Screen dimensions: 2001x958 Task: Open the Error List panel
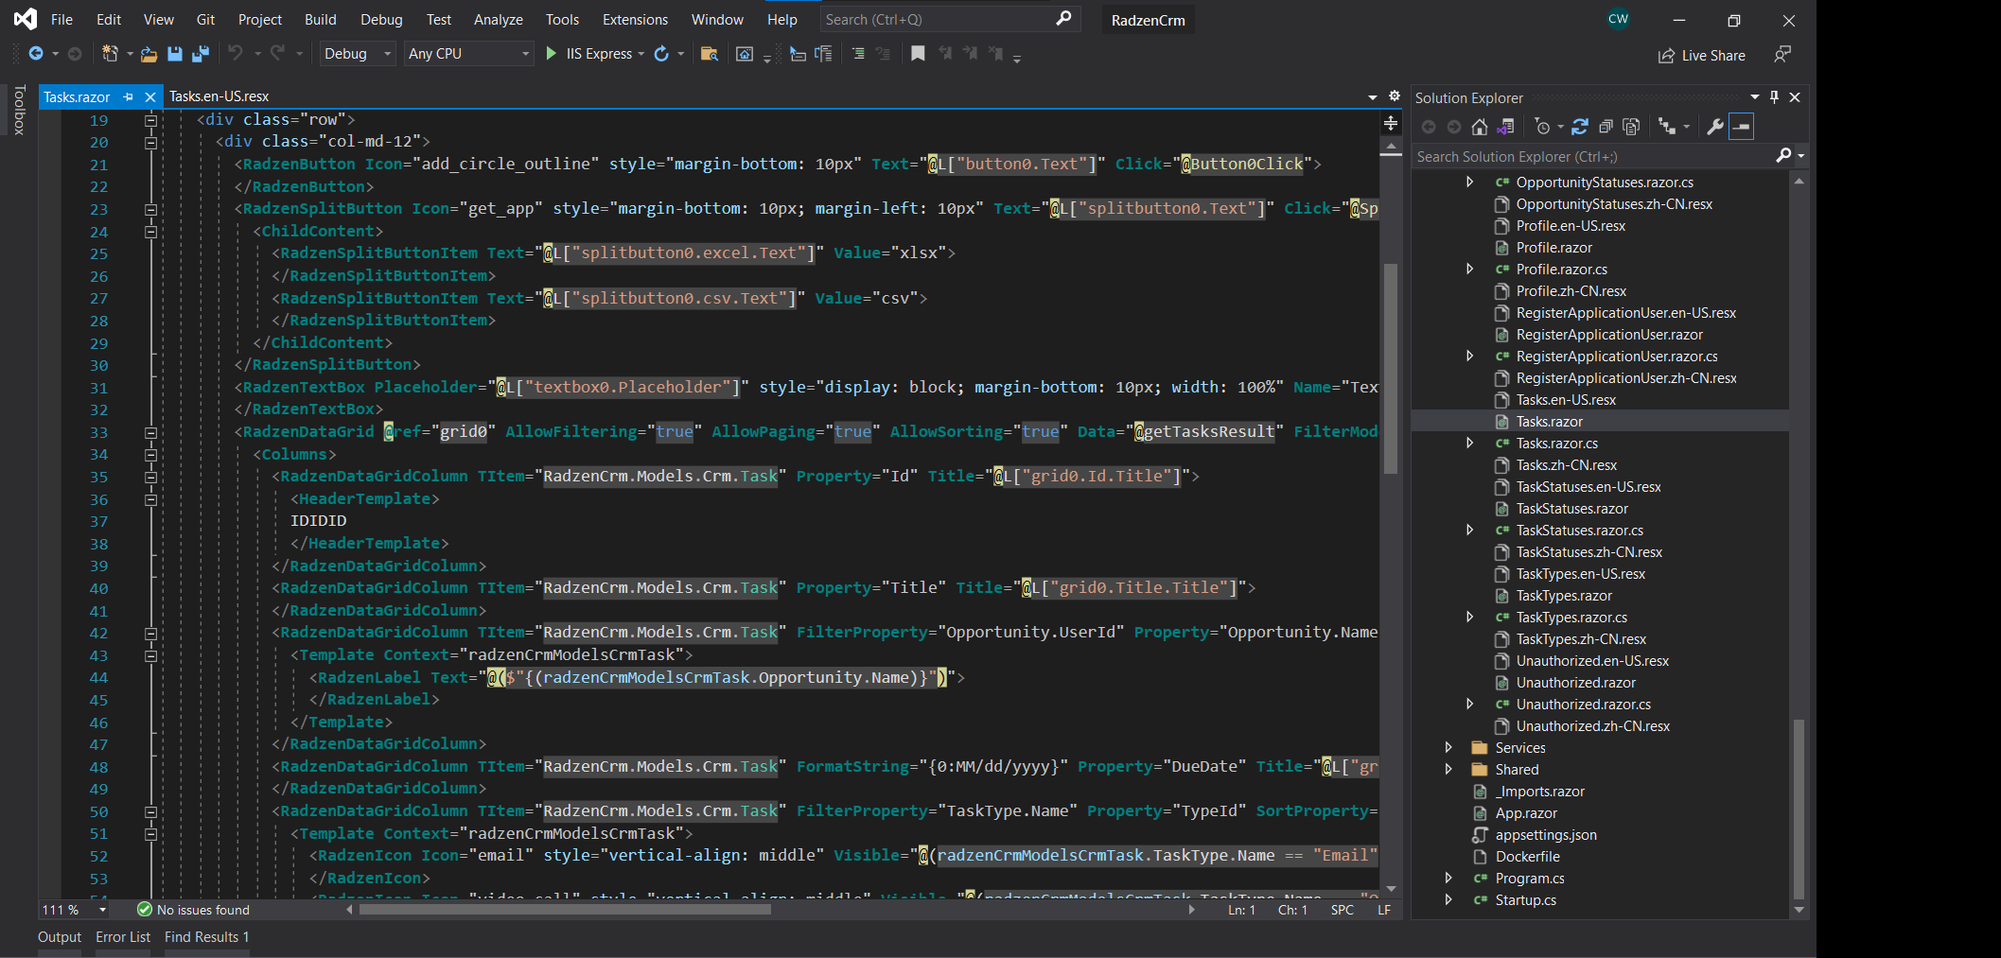point(122,936)
